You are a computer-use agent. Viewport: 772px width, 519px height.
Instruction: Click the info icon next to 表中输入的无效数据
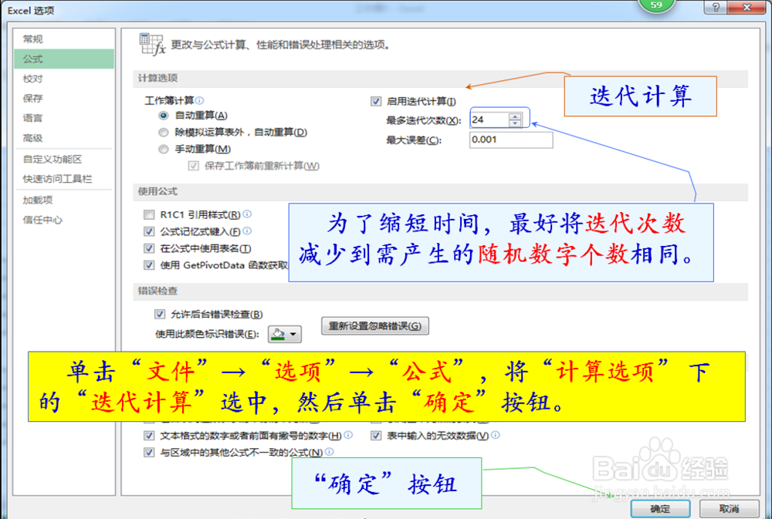495,434
